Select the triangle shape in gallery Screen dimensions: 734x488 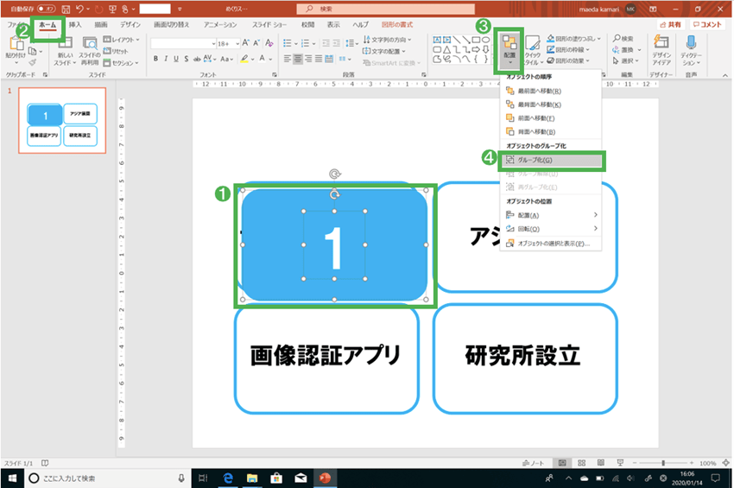pos(447,49)
